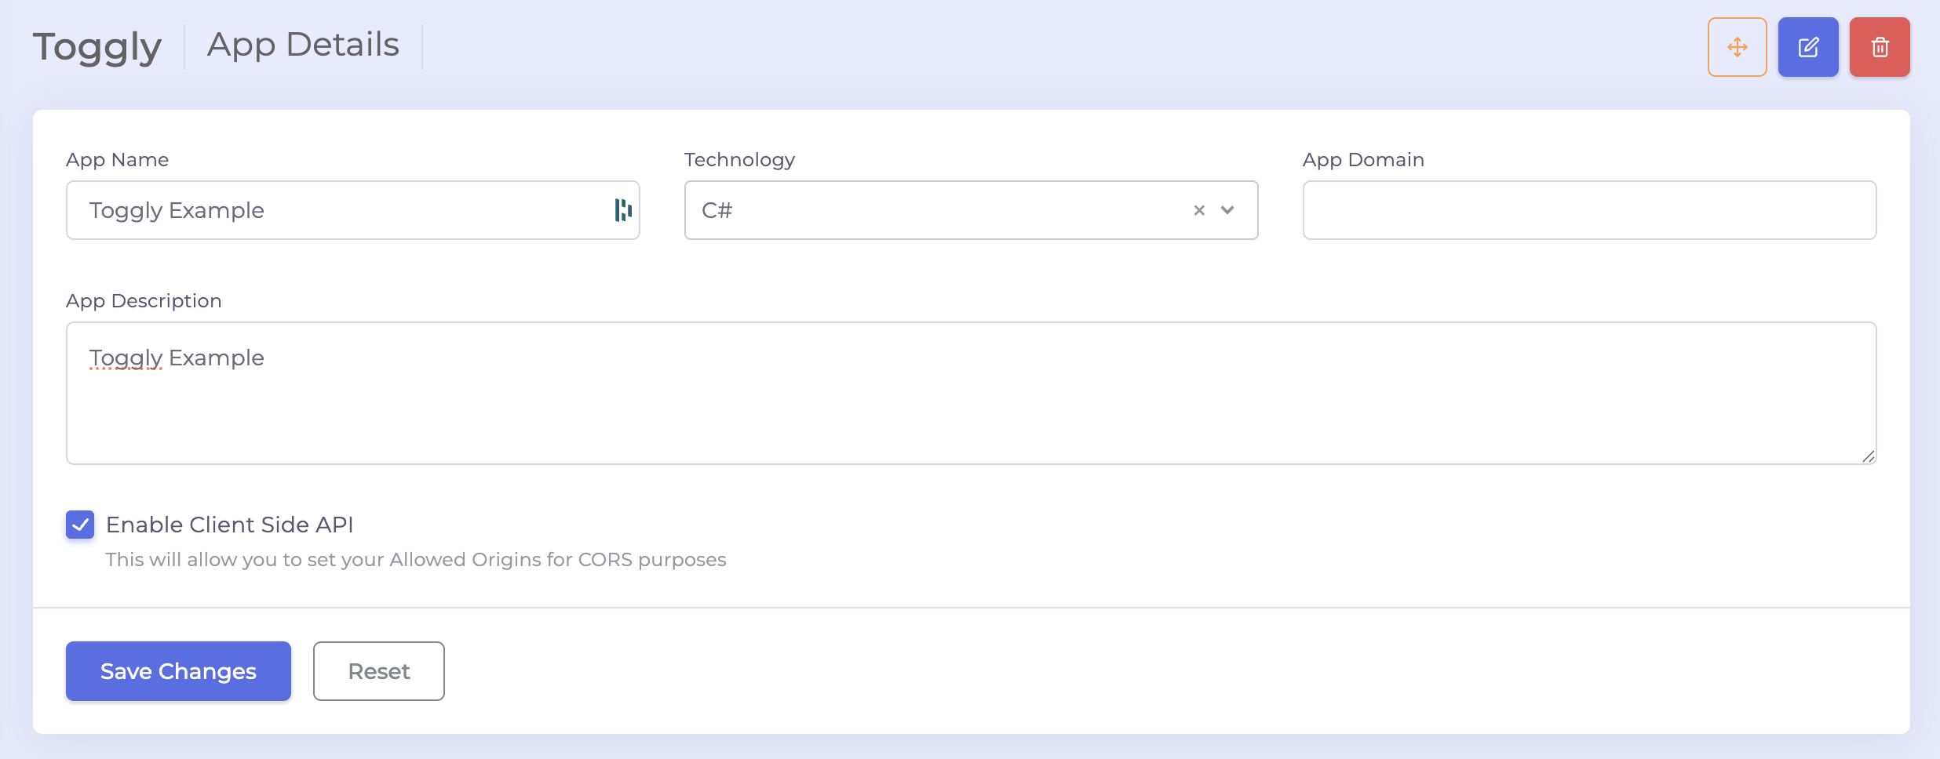The image size is (1940, 759).
Task: Click the App Name label
Action: pos(117,160)
